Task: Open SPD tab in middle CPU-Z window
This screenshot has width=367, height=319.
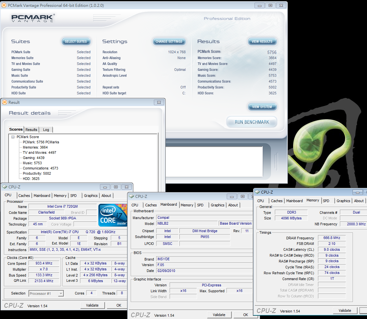Action: pos(200,205)
